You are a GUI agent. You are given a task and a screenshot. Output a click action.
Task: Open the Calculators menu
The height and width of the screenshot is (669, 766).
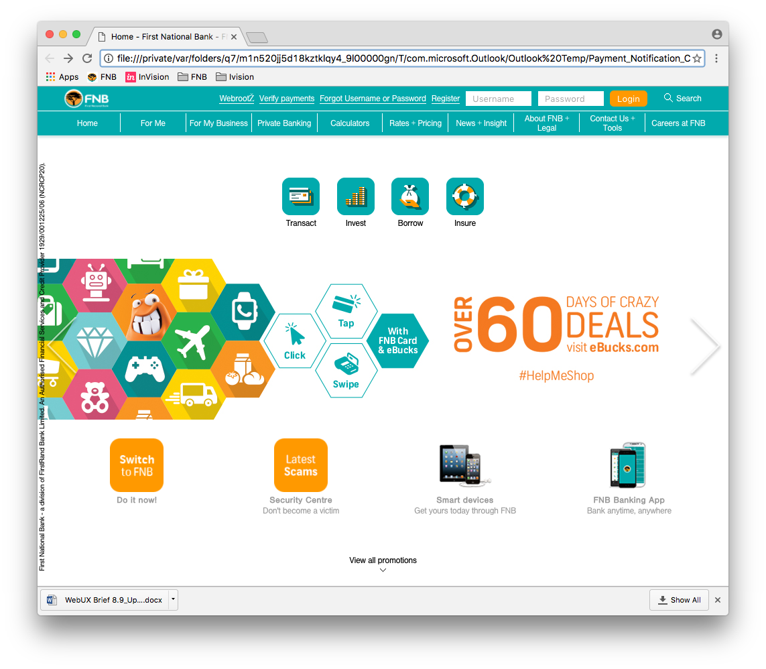[350, 123]
